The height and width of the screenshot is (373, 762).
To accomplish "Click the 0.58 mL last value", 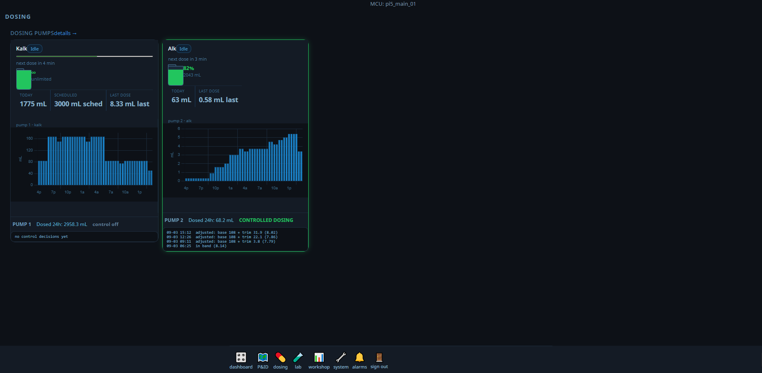I will [219, 100].
